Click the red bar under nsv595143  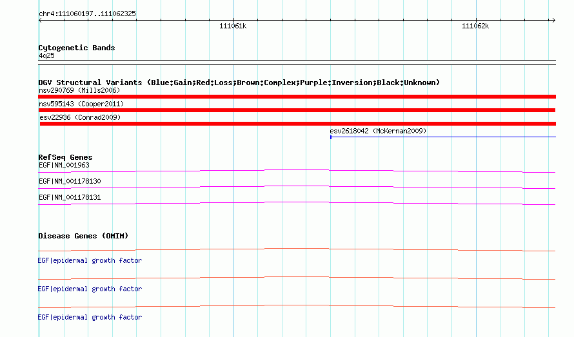pyautogui.click(x=297, y=110)
